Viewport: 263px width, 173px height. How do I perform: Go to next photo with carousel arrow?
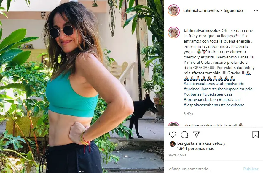pos(157,88)
